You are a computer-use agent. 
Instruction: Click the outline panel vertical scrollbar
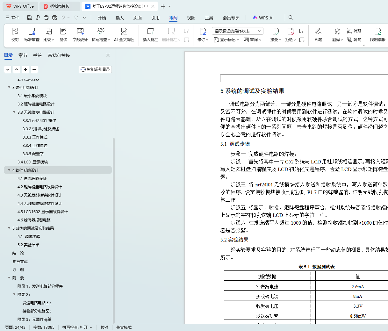[x=114, y=231]
